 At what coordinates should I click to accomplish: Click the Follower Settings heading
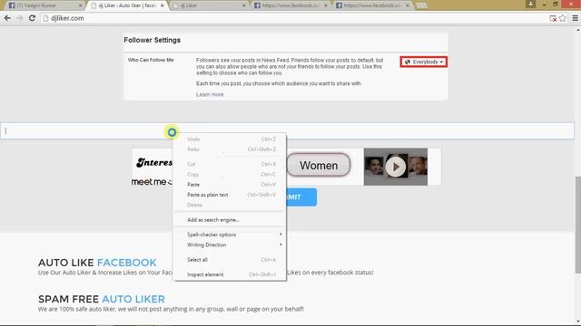tap(152, 40)
